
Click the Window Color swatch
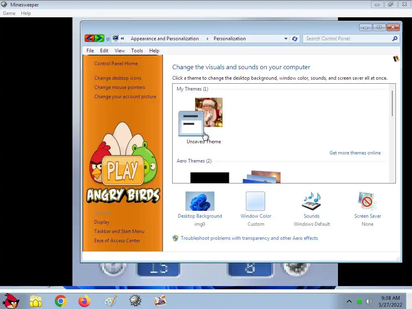(x=255, y=201)
